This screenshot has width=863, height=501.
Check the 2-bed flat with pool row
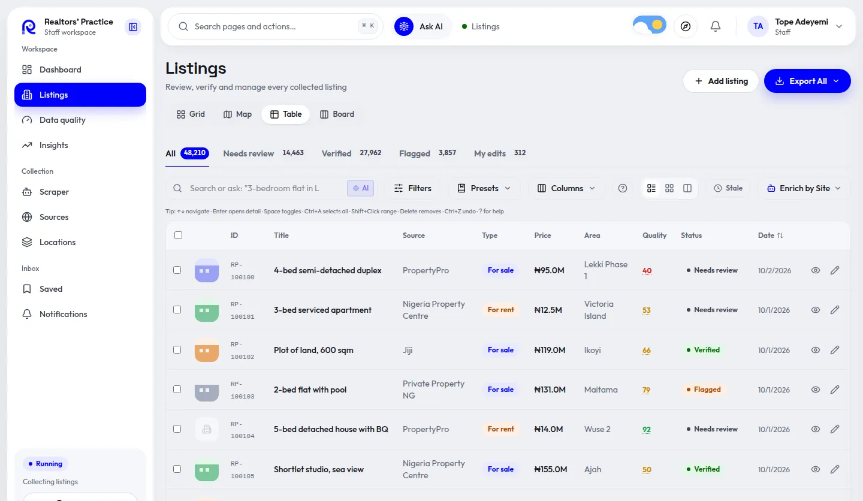177,390
